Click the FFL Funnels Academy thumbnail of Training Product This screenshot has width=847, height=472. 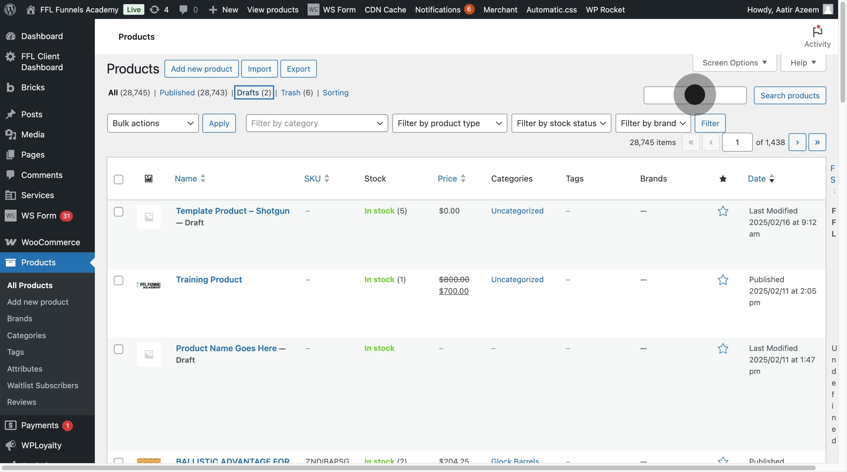point(148,285)
